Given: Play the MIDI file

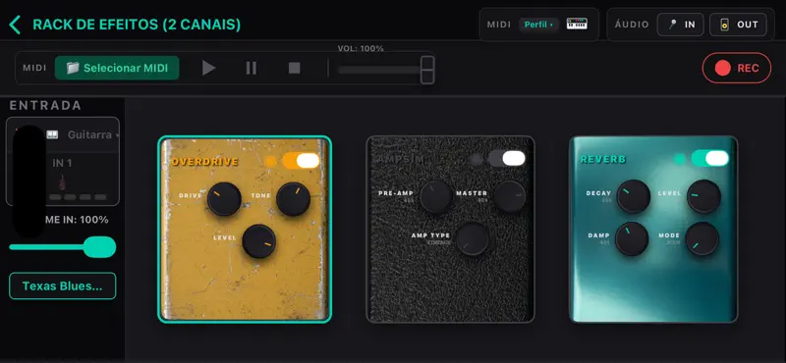Looking at the screenshot, I should 208,68.
